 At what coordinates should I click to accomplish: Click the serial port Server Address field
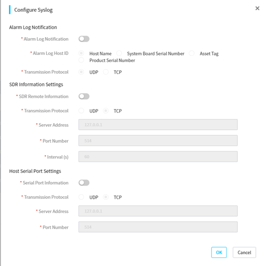158,211
